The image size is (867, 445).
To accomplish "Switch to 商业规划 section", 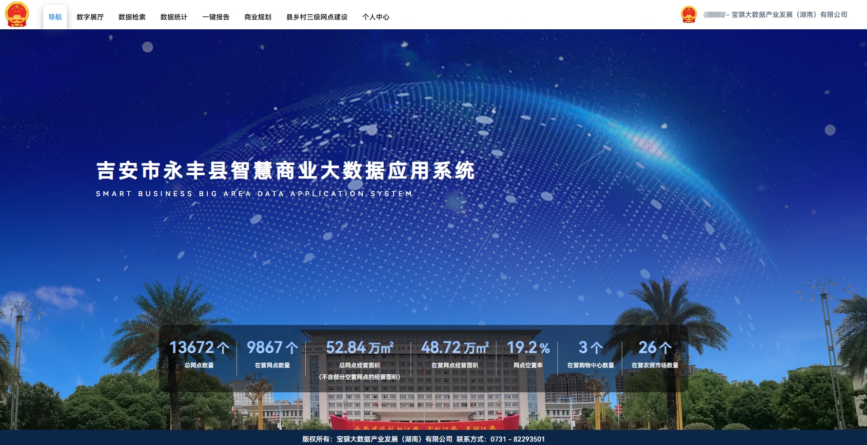I will (258, 17).
